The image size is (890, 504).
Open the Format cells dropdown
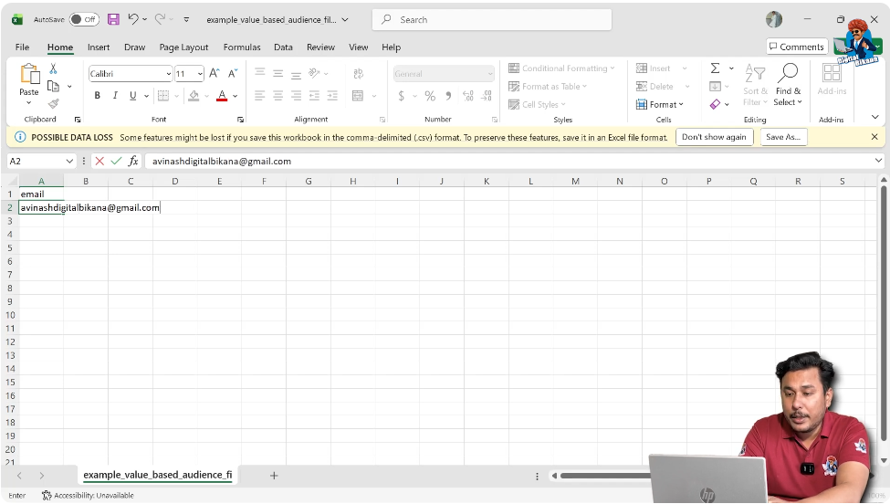(660, 104)
